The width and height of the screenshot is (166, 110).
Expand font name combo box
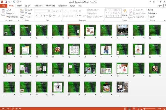click(x=47, y=11)
